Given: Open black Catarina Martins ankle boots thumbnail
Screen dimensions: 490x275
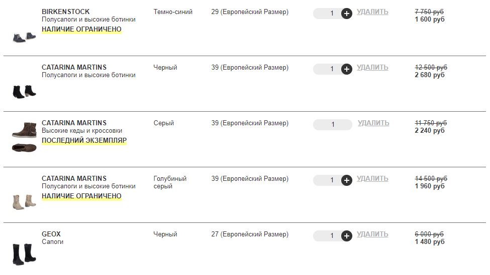Looking at the screenshot, I should pos(24,92).
